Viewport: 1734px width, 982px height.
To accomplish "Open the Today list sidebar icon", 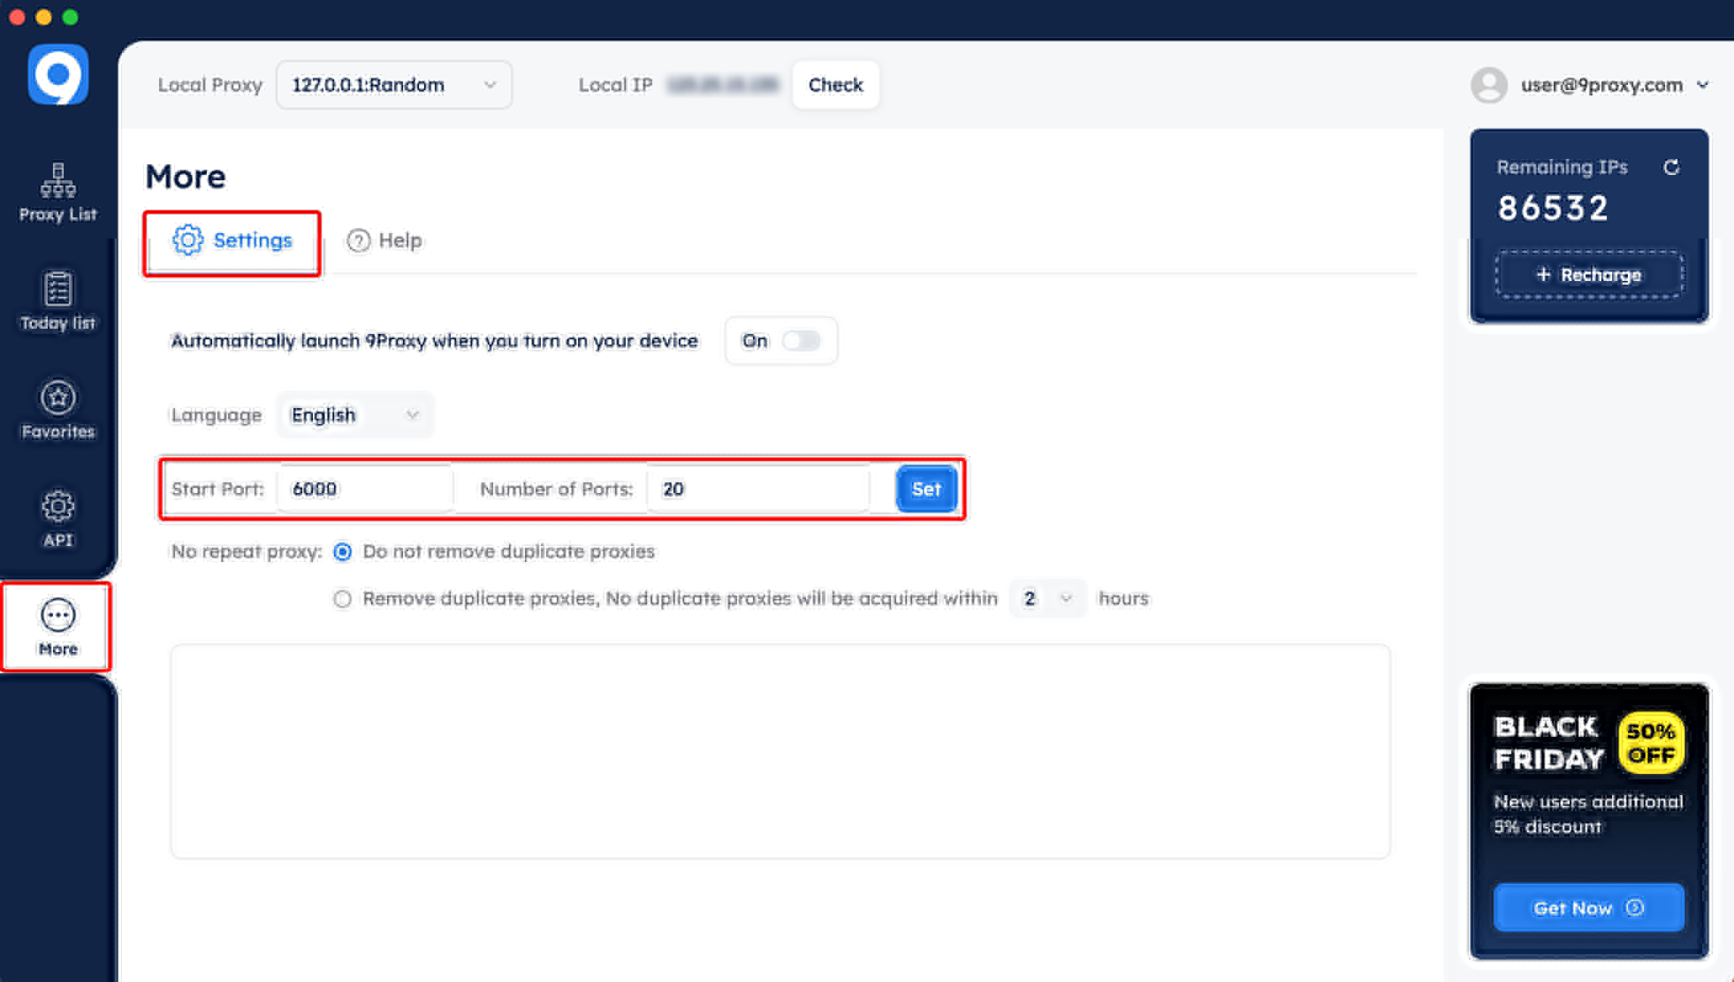I will click(58, 301).
